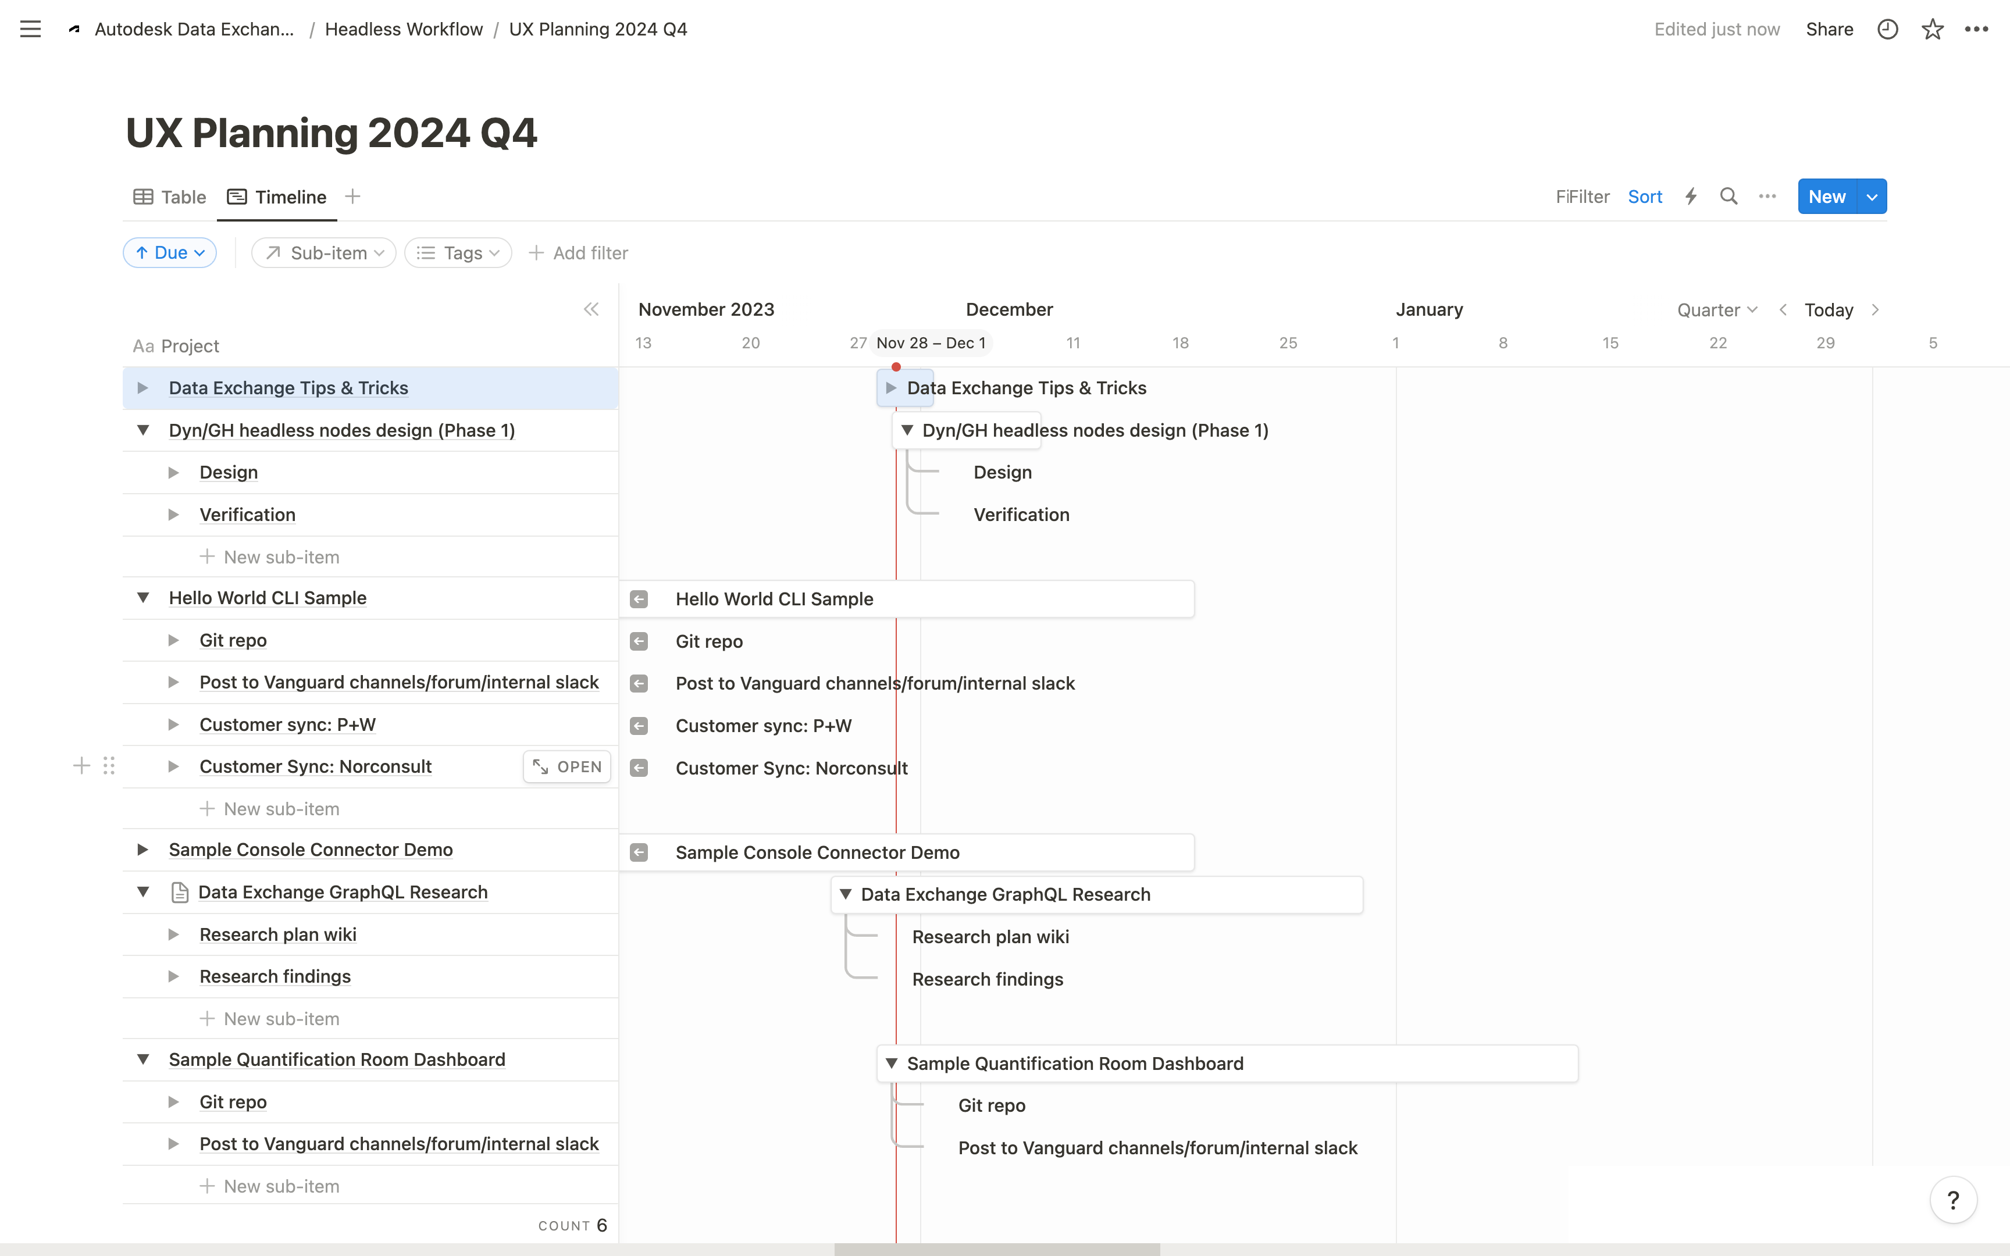Viewport: 2010px width, 1256px height.
Task: Click back arrow icon for Customer Sync: Norconsult
Action: [x=639, y=768]
